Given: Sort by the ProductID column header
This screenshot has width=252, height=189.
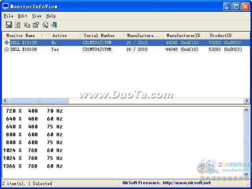Looking at the screenshot, I should 228,35.
